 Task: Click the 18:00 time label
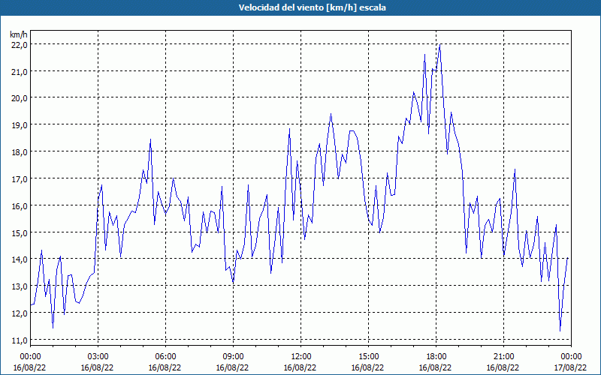tap(436, 357)
